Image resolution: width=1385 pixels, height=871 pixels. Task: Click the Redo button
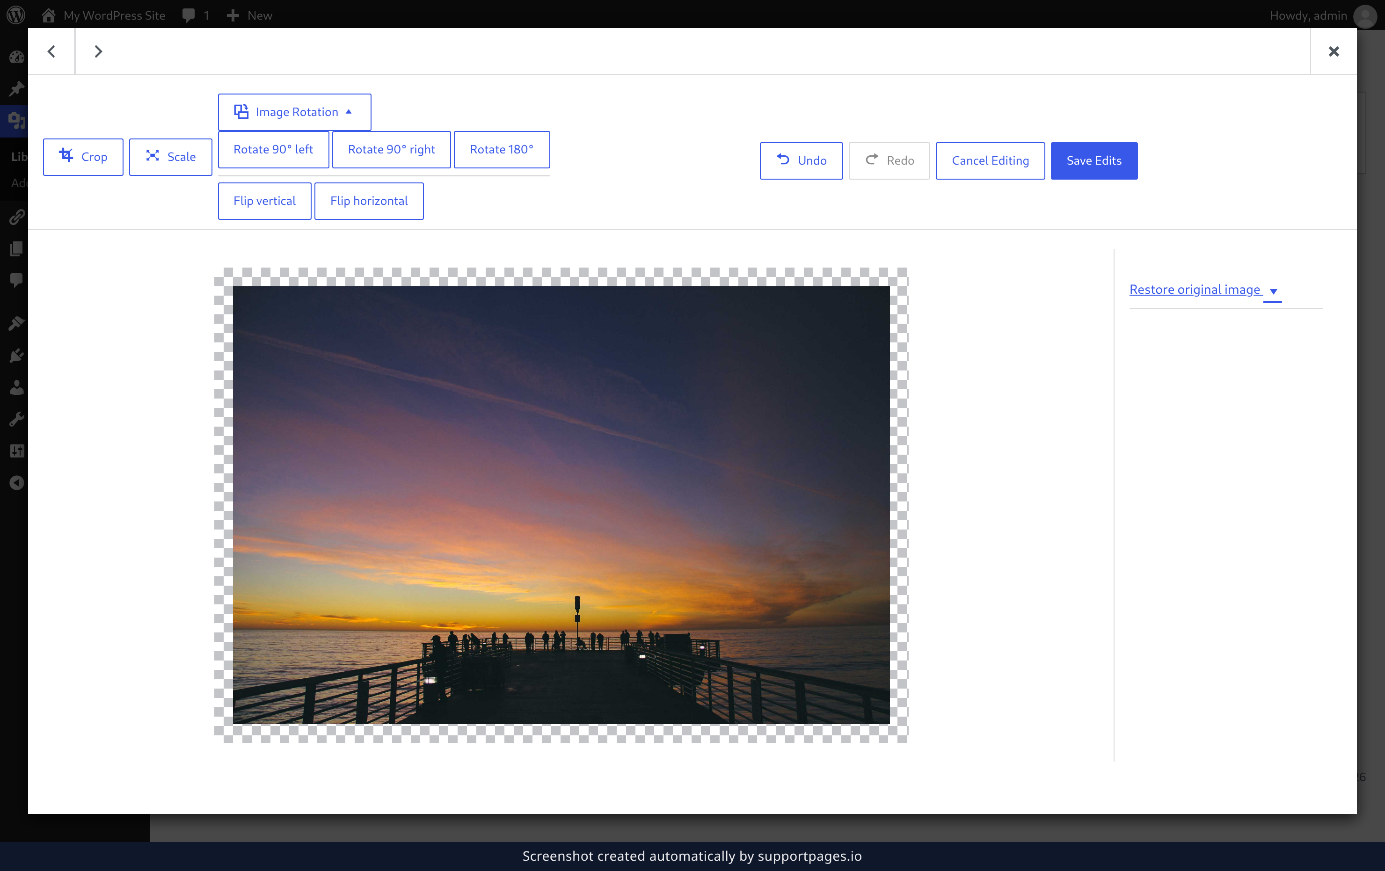tap(889, 160)
